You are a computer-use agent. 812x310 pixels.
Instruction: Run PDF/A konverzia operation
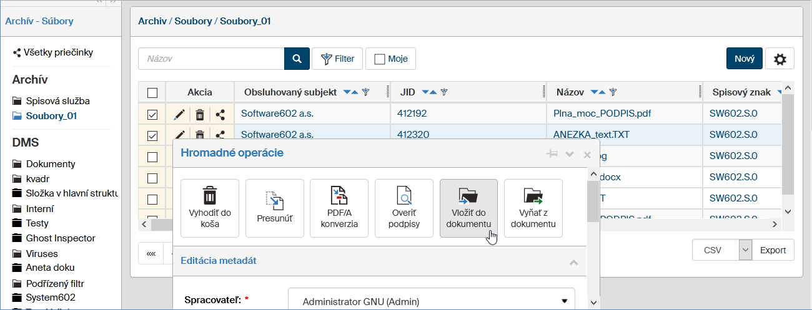tap(339, 208)
